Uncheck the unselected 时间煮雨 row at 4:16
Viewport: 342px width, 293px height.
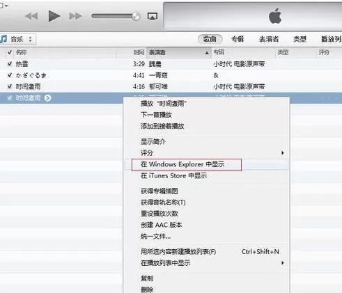10,86
